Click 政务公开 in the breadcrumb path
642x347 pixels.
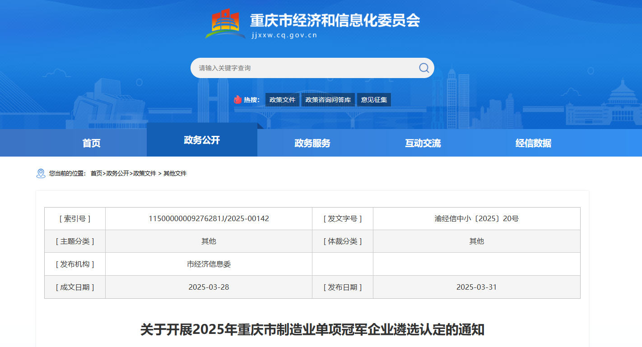point(117,173)
